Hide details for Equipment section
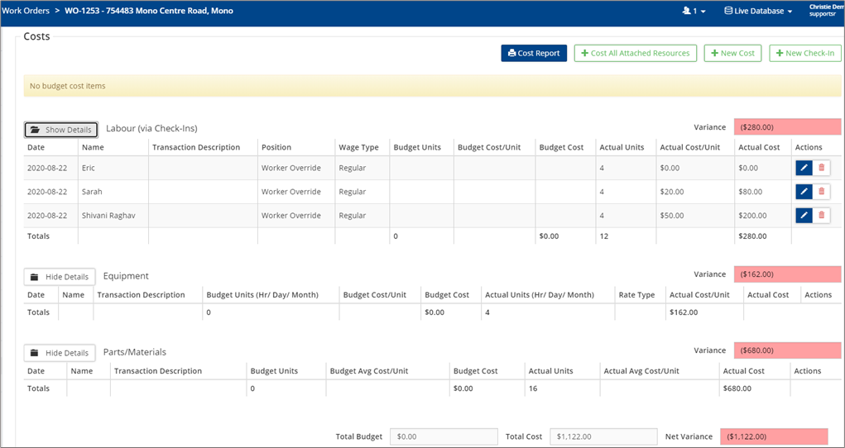The image size is (845, 448). coord(60,277)
